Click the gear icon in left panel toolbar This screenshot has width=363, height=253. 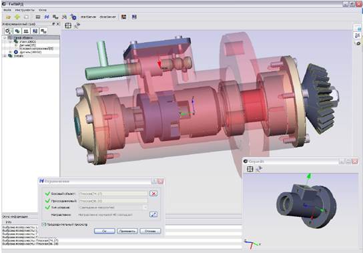pyautogui.click(x=8, y=31)
